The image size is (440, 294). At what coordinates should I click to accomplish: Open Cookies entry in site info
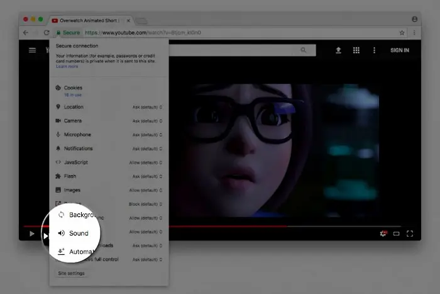point(73,88)
